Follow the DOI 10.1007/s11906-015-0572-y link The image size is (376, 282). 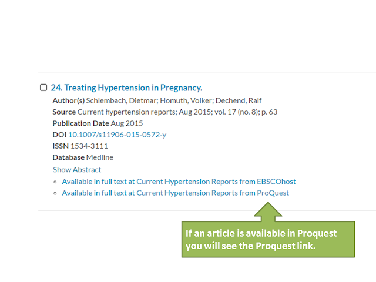click(x=117, y=135)
